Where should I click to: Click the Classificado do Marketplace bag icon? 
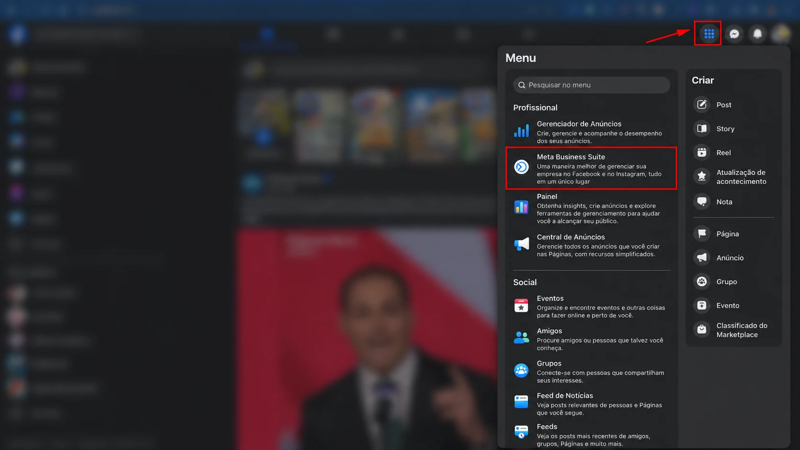click(702, 329)
